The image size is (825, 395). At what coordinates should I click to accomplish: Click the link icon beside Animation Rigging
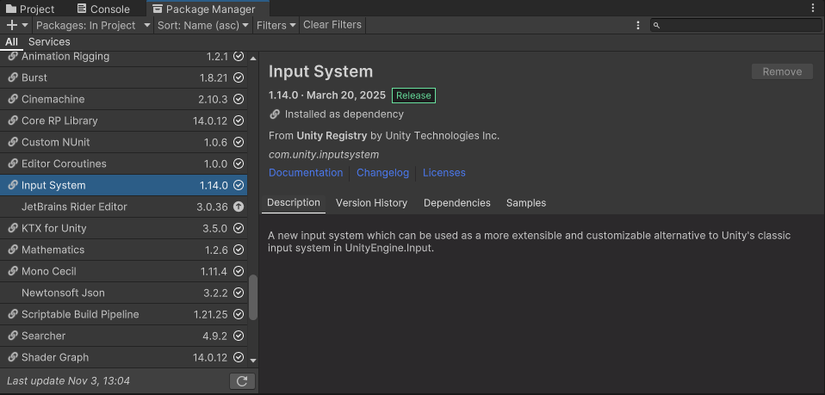(x=13, y=56)
